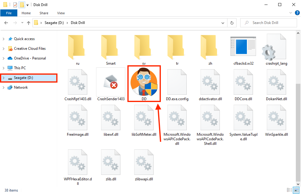Click Disk Drill breadcrumb in address bar
The width and height of the screenshot is (301, 194).
(x=78, y=23)
